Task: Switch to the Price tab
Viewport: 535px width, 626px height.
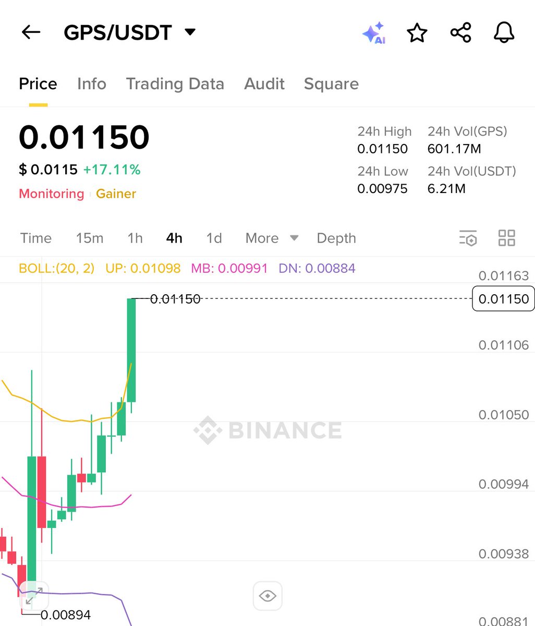Action: pyautogui.click(x=38, y=84)
